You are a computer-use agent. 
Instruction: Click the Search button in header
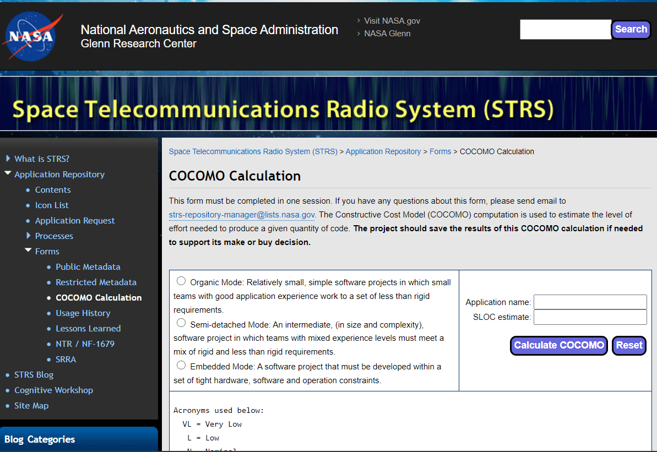point(631,30)
